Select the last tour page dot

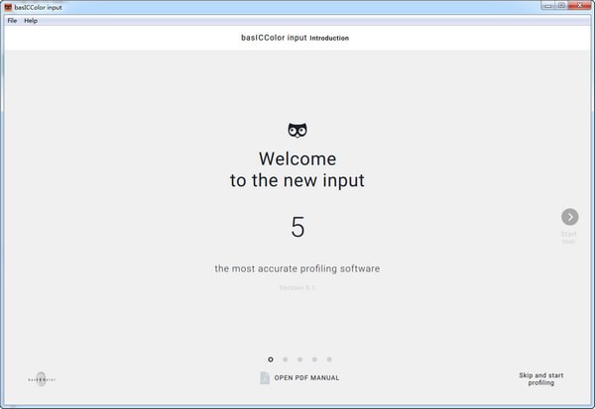[329, 359]
